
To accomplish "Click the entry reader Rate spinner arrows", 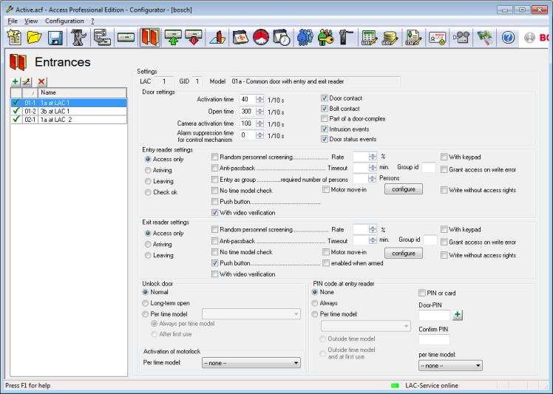I will [373, 157].
